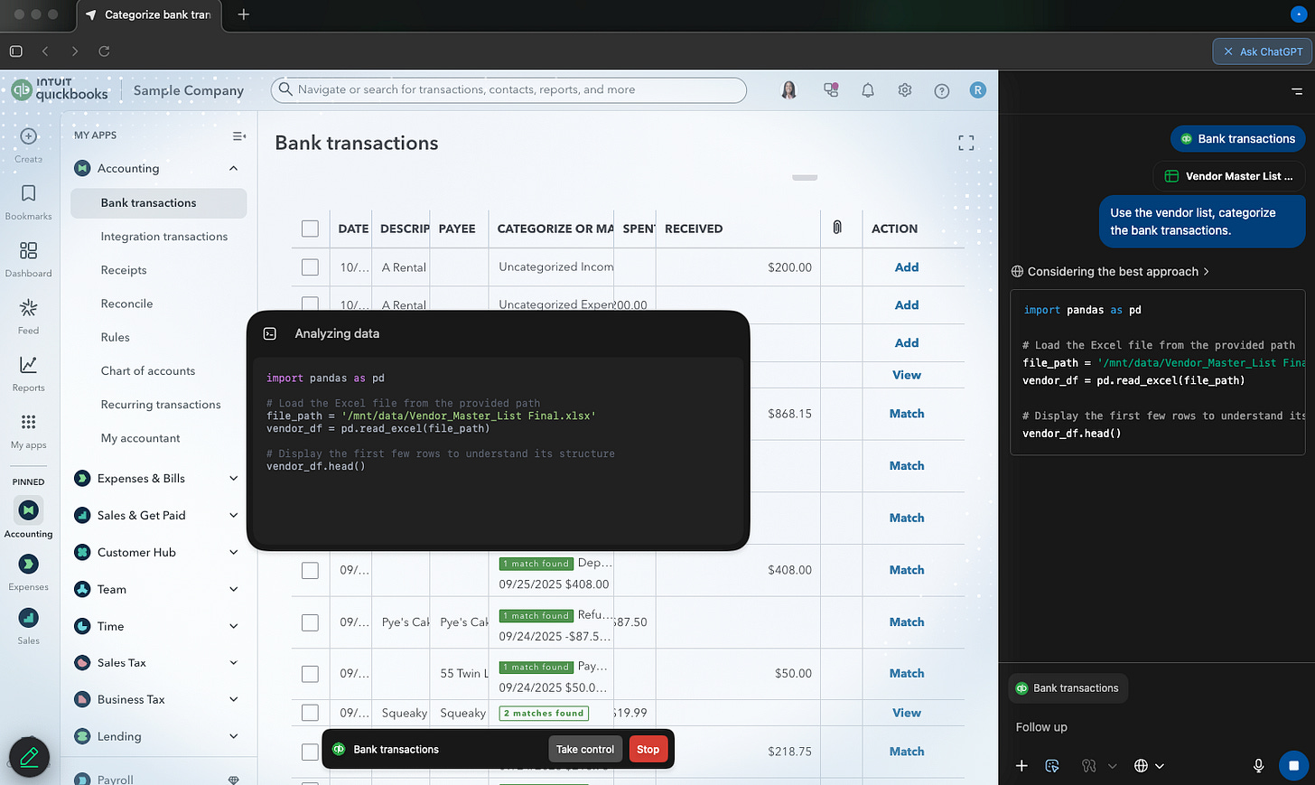Open user profile avatar R

click(x=977, y=90)
